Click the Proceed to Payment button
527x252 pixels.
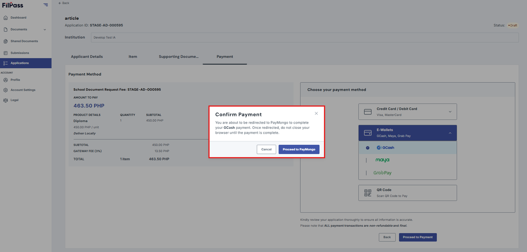tap(418, 237)
